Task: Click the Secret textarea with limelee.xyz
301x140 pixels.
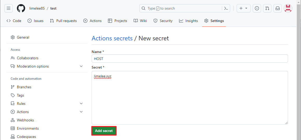Action: point(190,98)
